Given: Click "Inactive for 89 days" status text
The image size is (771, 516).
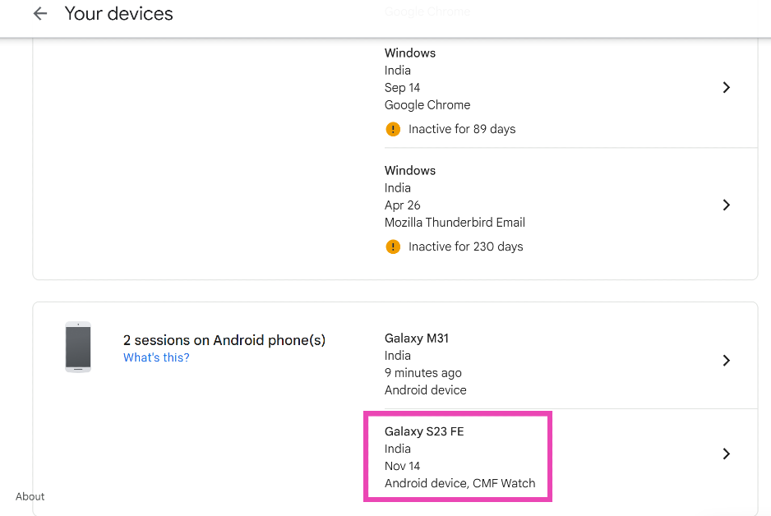Looking at the screenshot, I should (462, 129).
